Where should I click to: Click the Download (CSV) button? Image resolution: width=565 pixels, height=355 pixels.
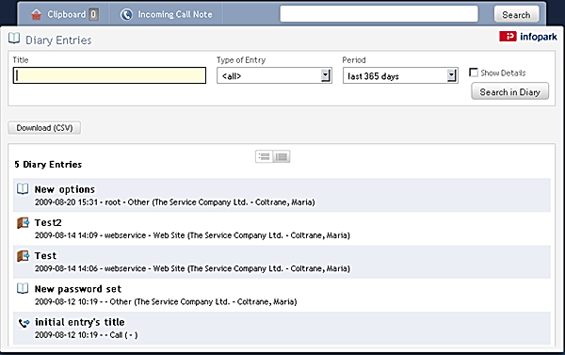pos(44,128)
